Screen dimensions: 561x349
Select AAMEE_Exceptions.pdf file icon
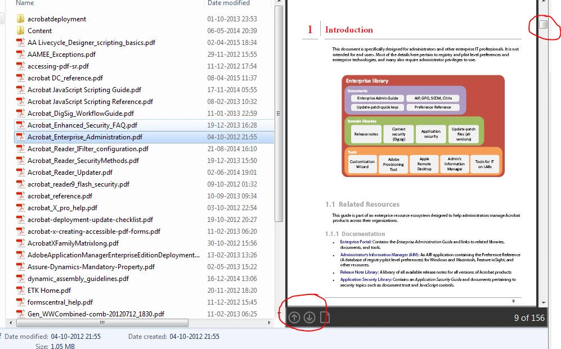coord(21,54)
